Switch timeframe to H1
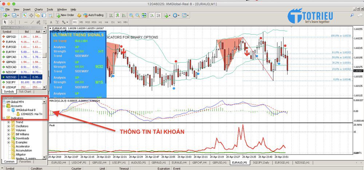 [x=100, y=22]
